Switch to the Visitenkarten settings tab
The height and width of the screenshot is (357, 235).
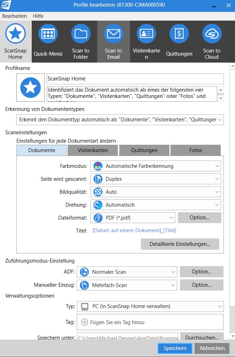coord(92,150)
